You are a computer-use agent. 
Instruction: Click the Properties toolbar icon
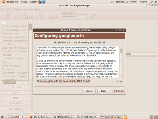54,14
